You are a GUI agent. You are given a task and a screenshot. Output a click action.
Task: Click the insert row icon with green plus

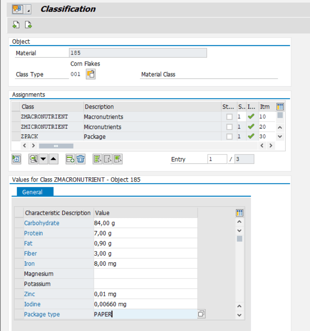70,159
